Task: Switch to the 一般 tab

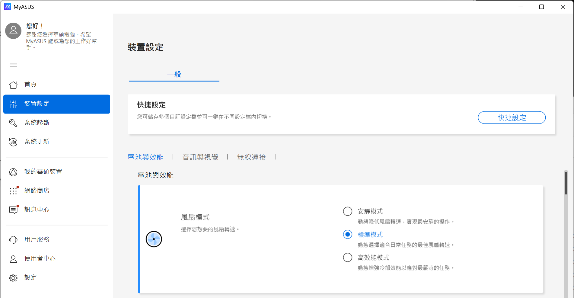Action: point(174,74)
